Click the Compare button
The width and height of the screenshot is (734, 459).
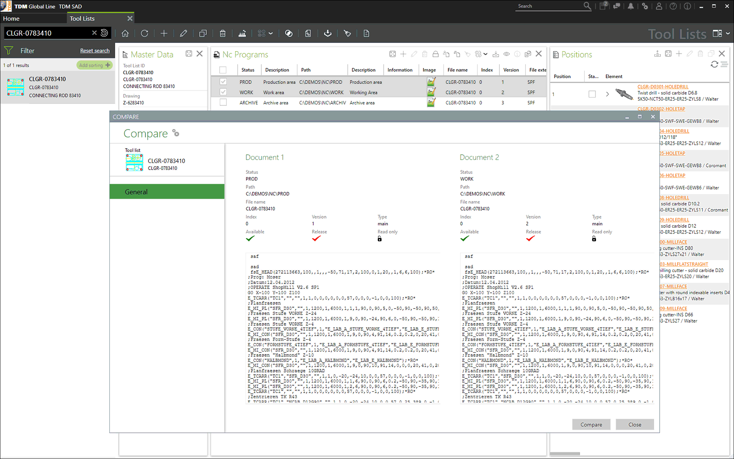pos(591,424)
